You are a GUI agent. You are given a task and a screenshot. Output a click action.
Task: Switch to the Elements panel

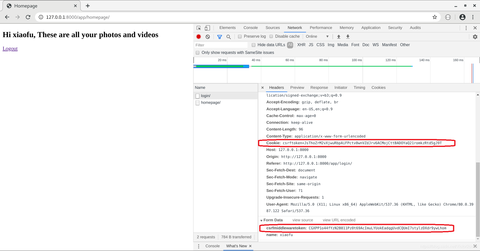point(227,28)
